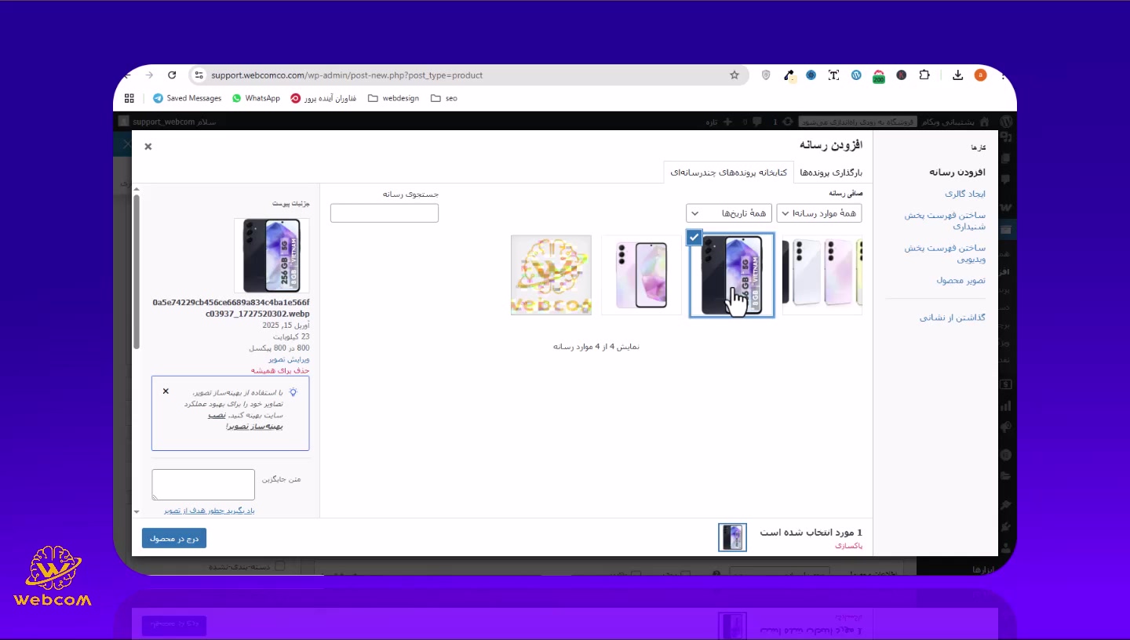This screenshot has height=640, width=1130.
Task: Click the attachment preview image in details panel
Action: 272,256
